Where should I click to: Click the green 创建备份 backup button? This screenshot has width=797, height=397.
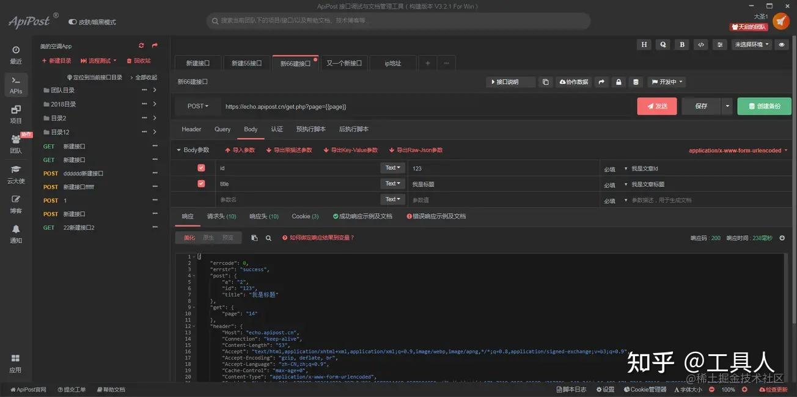click(x=766, y=105)
